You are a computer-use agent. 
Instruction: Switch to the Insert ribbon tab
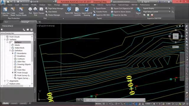(17, 5)
